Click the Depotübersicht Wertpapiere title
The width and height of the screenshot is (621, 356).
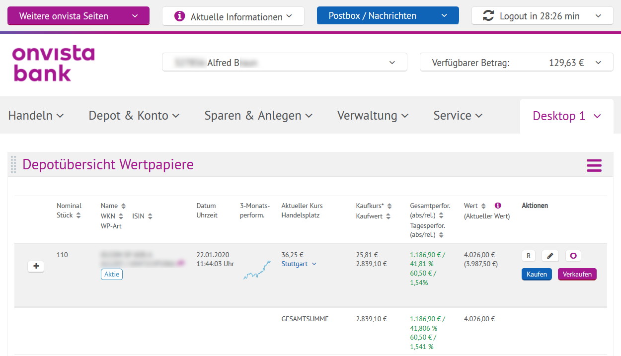pyautogui.click(x=108, y=164)
